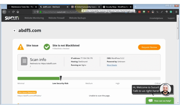Image resolution: width=180 pixels, height=105 pixels.
Task: Go back with the browser back arrow
Action: coord(4,12)
